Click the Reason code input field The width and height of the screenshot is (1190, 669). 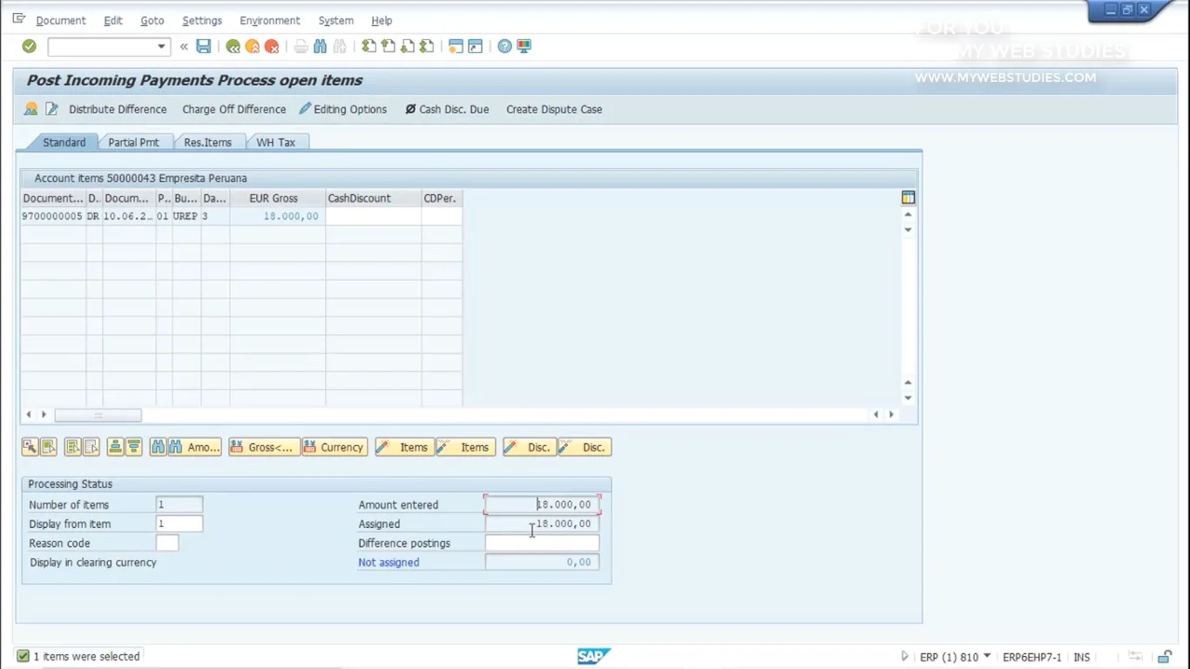pyautogui.click(x=167, y=543)
